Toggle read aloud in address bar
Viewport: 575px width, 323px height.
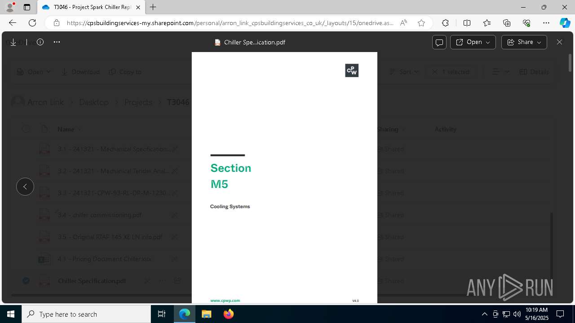pos(403,23)
